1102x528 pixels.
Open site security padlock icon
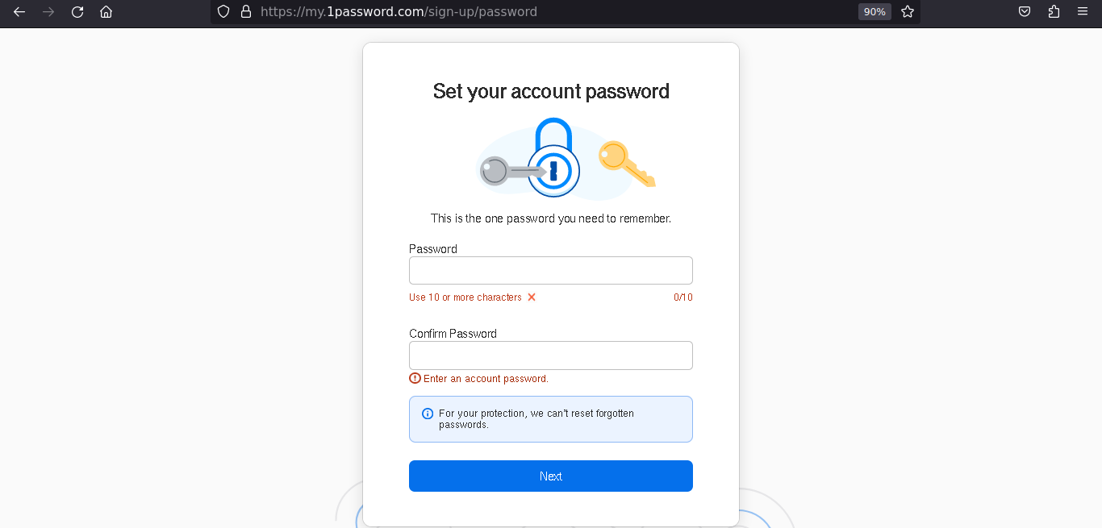coord(246,11)
